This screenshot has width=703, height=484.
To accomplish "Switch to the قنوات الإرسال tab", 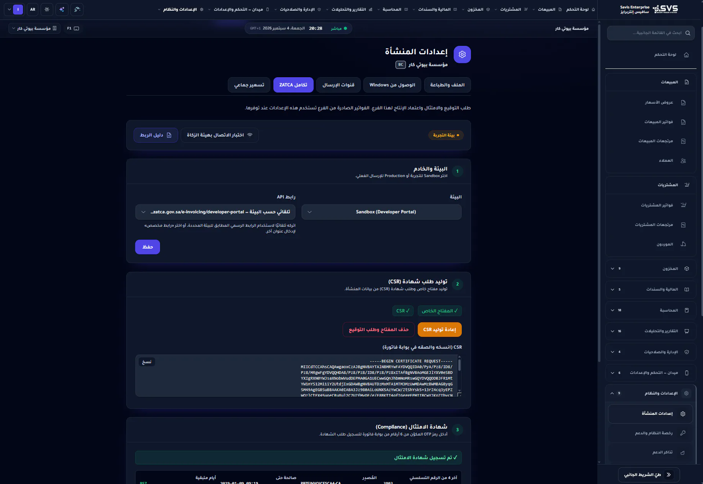I will [x=338, y=85].
